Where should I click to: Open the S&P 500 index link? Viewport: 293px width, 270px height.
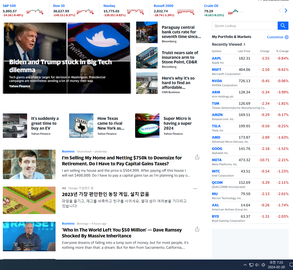click(9, 6)
